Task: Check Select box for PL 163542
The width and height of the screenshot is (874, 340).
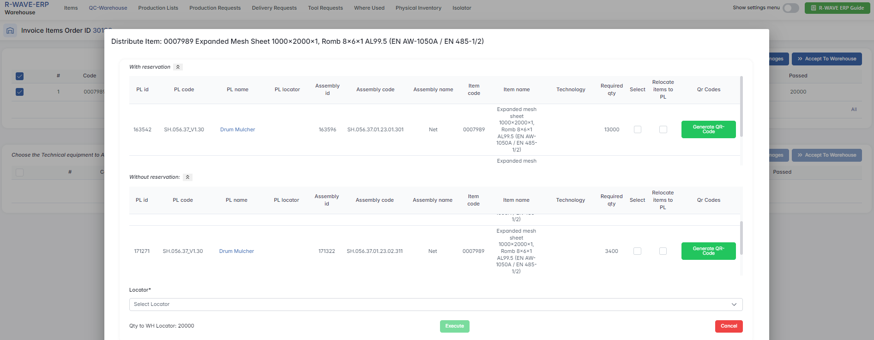Action: click(637, 130)
